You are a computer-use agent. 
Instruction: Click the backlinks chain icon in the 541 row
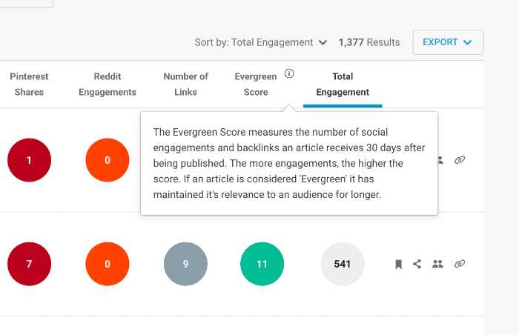coord(460,264)
